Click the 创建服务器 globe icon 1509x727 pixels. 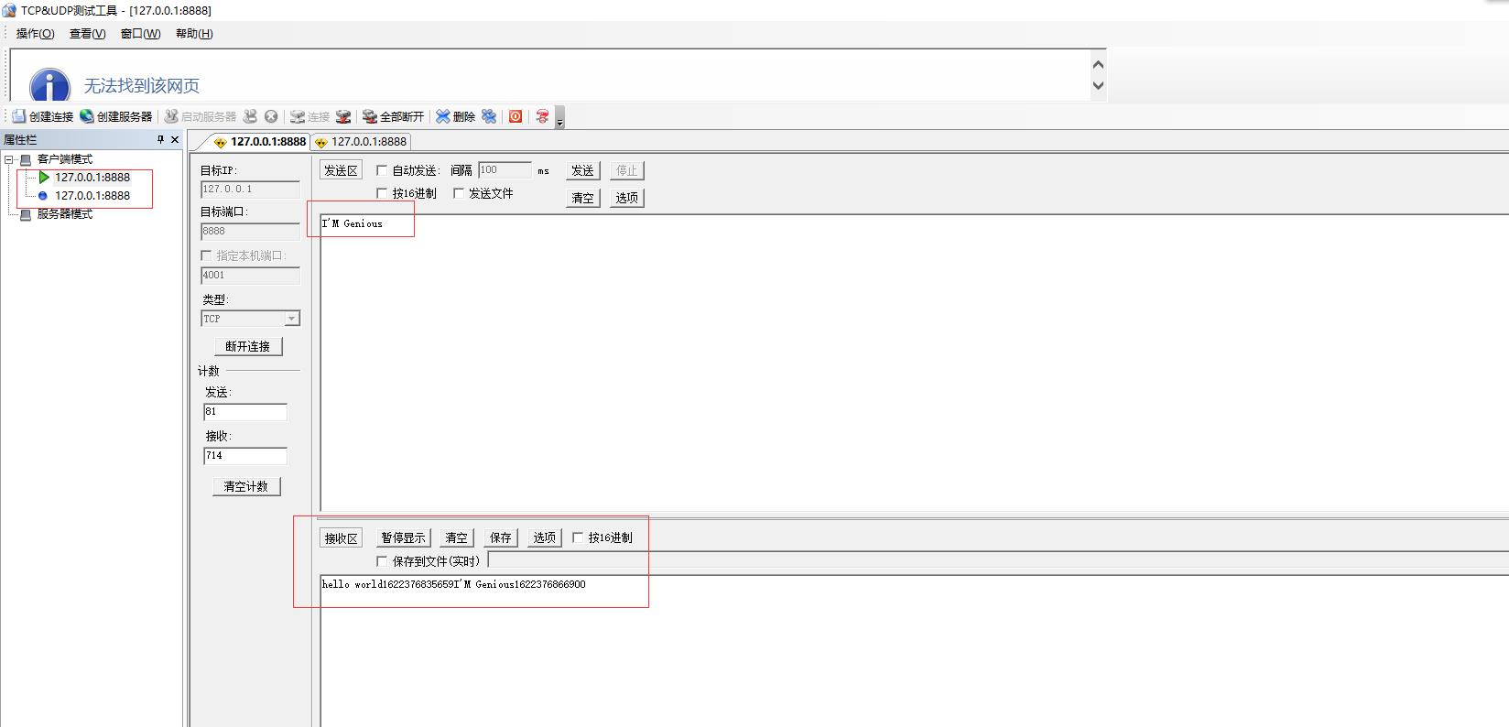[x=87, y=116]
